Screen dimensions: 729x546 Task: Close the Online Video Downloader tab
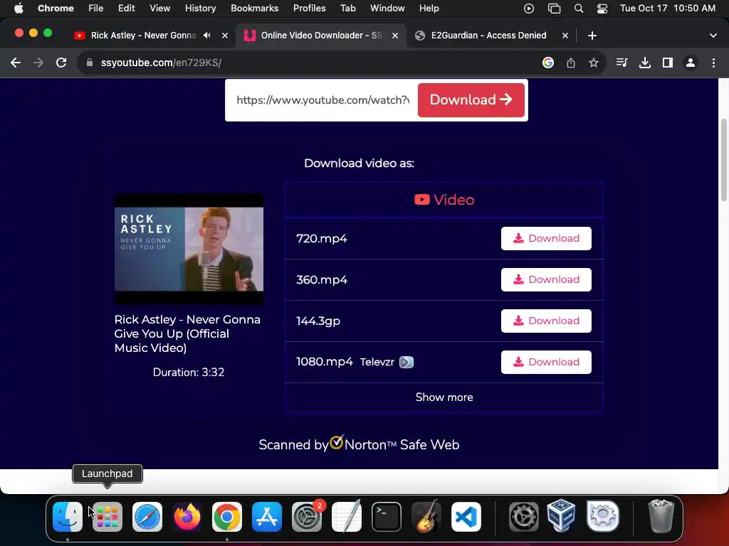pyautogui.click(x=394, y=36)
